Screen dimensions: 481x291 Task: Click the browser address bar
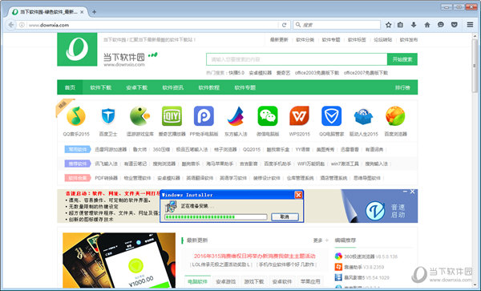152,25
